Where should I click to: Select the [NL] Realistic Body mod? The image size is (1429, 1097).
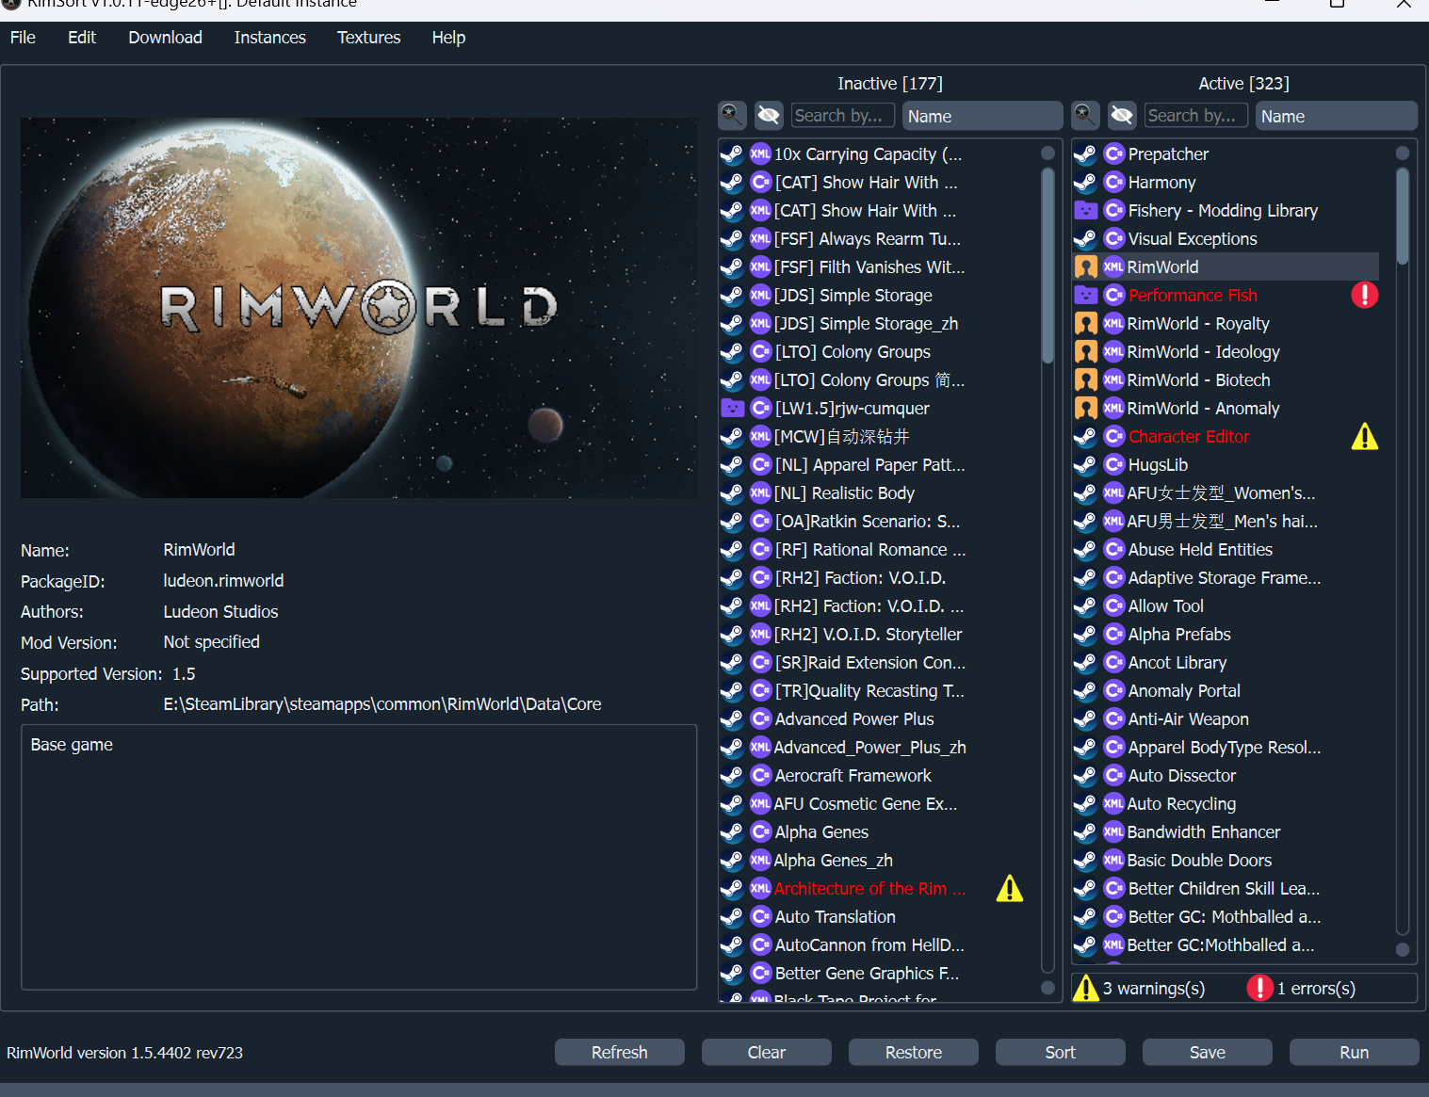point(872,492)
